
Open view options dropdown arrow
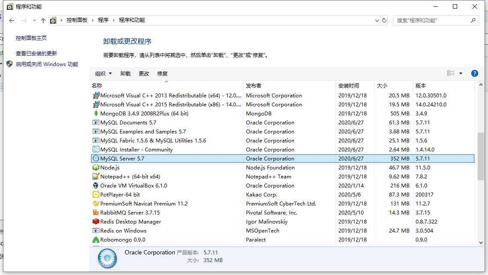[x=461, y=74]
